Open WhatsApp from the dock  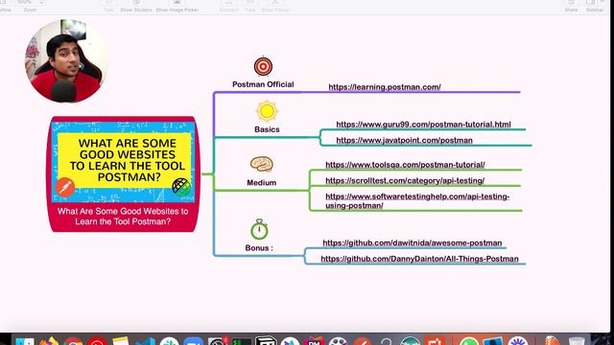click(x=469, y=341)
